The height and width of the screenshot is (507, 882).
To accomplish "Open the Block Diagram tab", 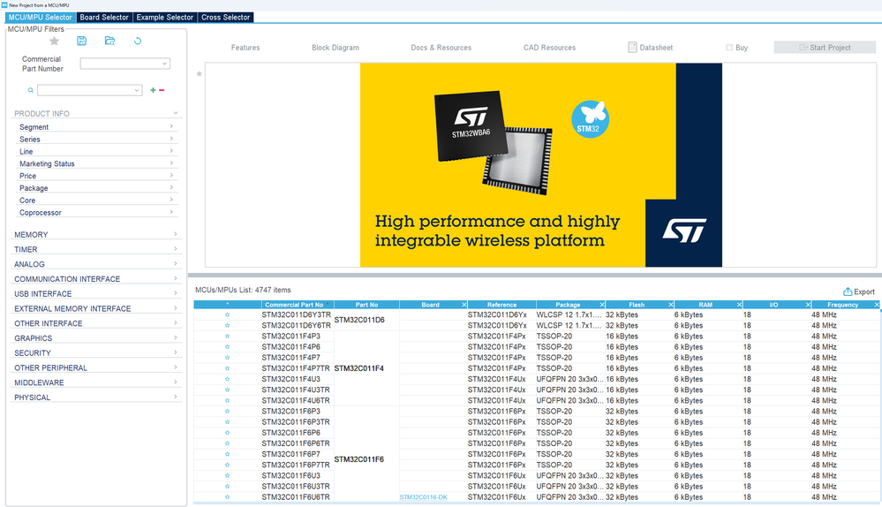I will (335, 48).
